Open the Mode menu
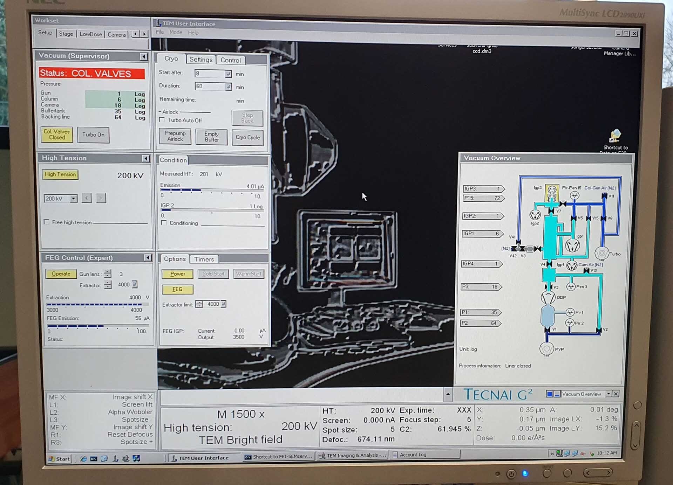The width and height of the screenshot is (673, 485). [x=176, y=32]
